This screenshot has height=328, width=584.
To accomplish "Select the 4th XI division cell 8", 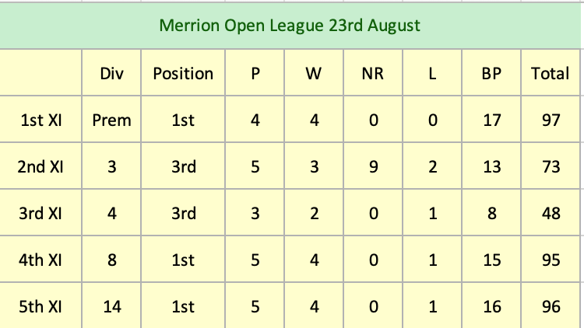I will click(x=112, y=260).
